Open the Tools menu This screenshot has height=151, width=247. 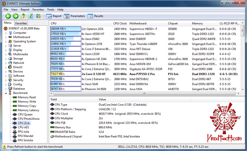tap(50, 10)
